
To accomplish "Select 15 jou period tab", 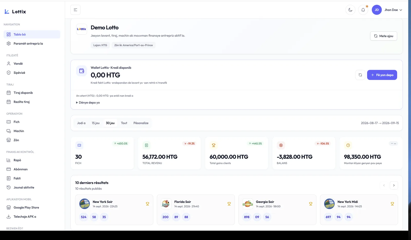I will click(96, 123).
